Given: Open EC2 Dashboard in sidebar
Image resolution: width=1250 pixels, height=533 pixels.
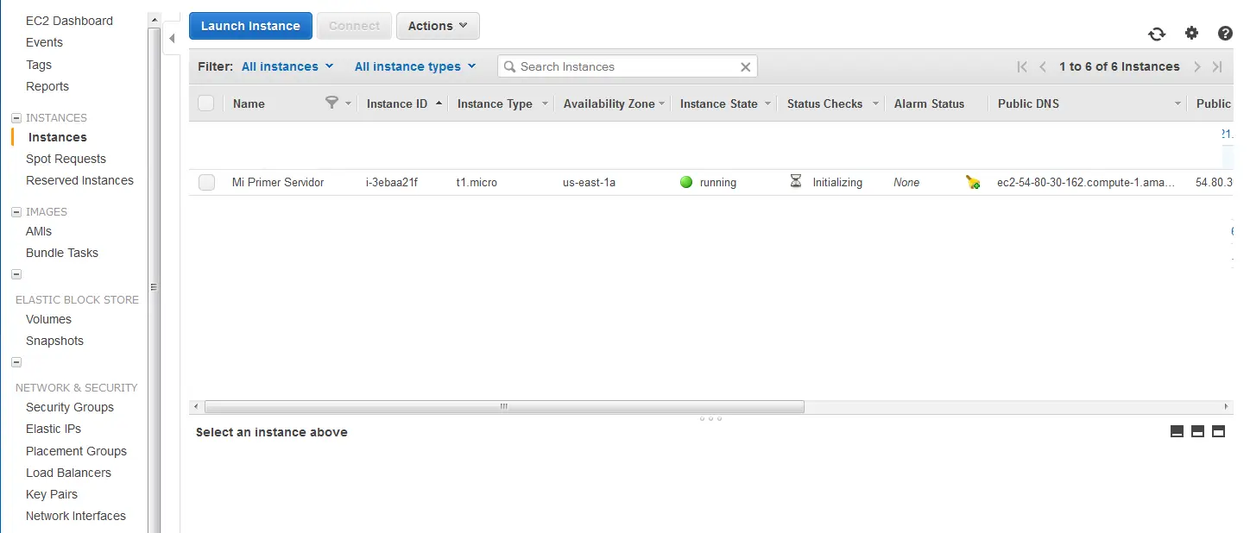Looking at the screenshot, I should [69, 21].
